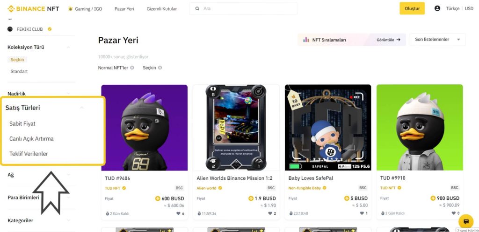Expand the Kategoriler filter section
The height and width of the screenshot is (232, 479).
tap(68, 220)
